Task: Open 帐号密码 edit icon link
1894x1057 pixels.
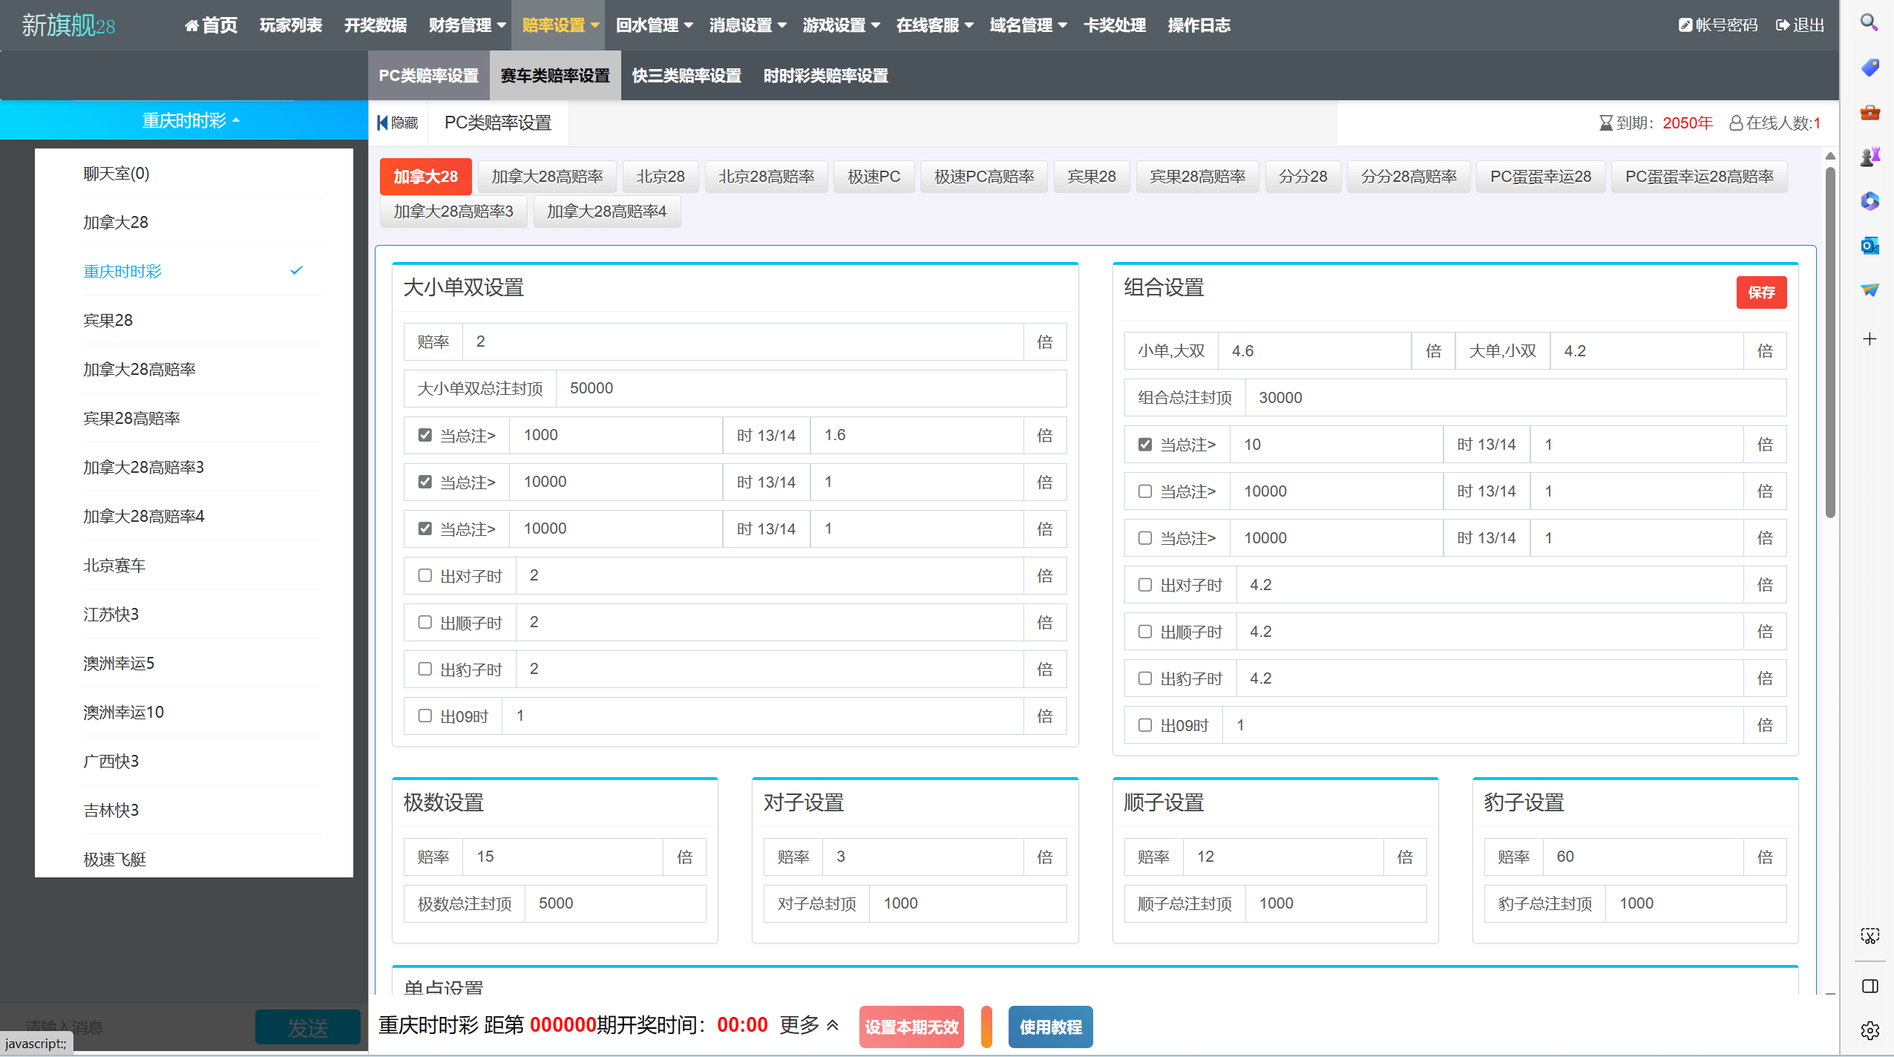Action: (x=1685, y=25)
